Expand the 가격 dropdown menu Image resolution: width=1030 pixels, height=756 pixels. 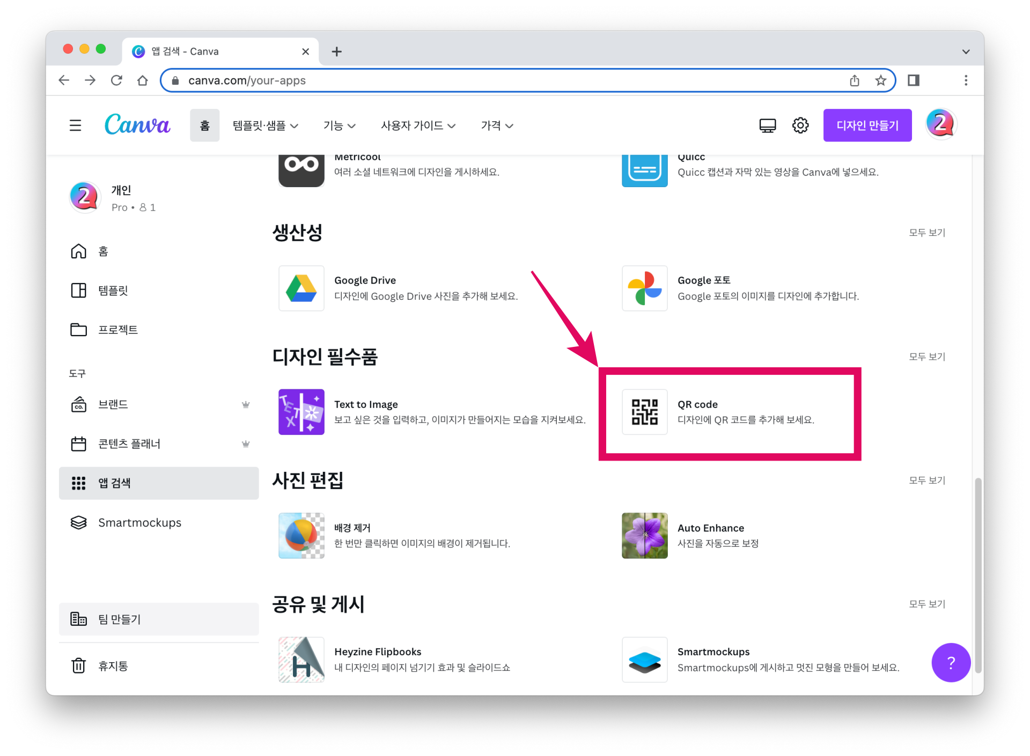click(497, 125)
